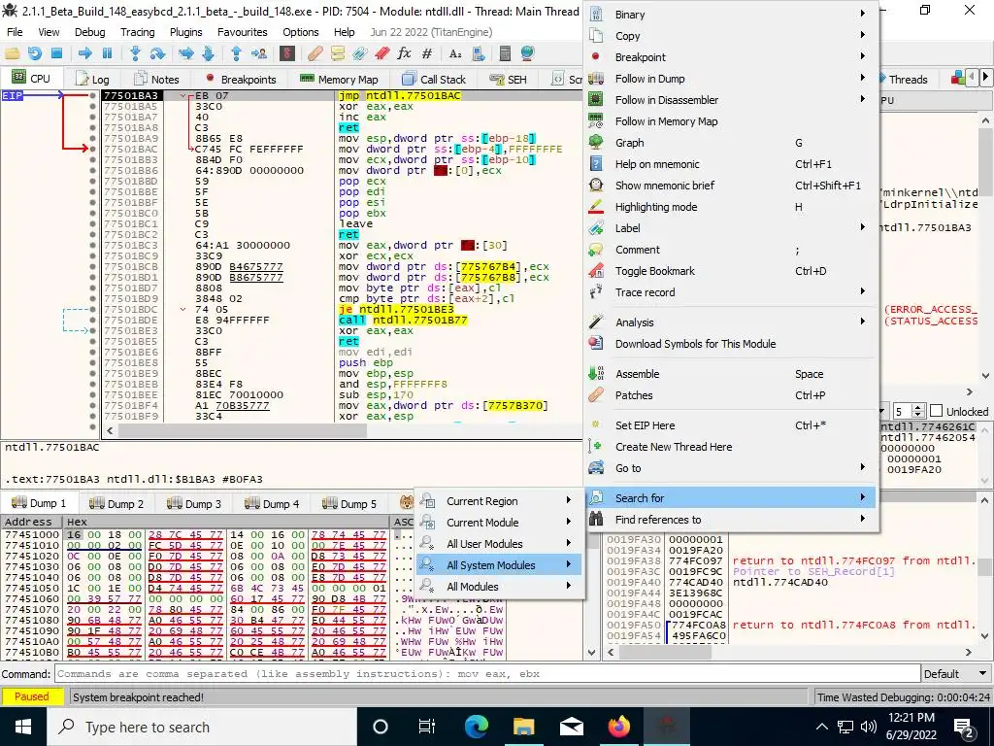The height and width of the screenshot is (746, 994).
Task: Click the Trace Into toolbar icon
Action: [x=185, y=54]
